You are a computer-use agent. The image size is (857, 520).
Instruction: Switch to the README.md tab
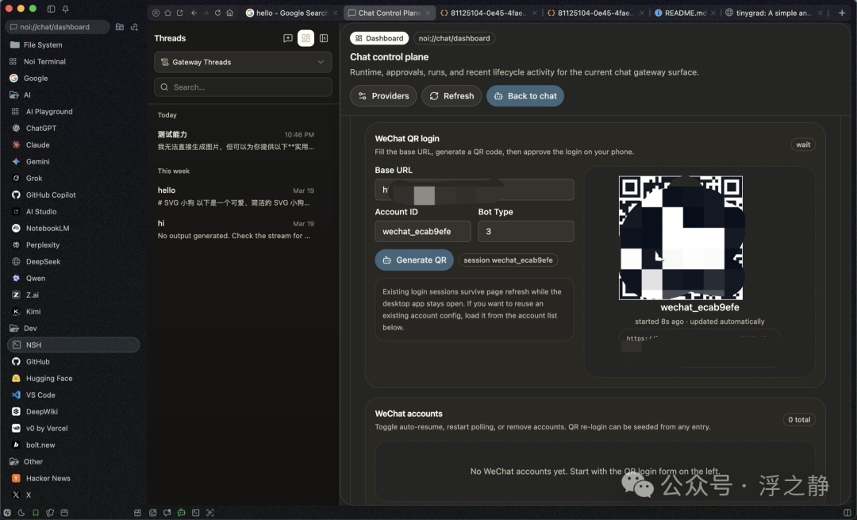coord(685,13)
